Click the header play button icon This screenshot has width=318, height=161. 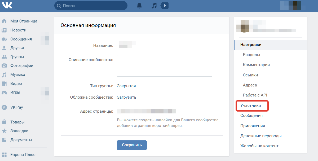click(x=165, y=5)
